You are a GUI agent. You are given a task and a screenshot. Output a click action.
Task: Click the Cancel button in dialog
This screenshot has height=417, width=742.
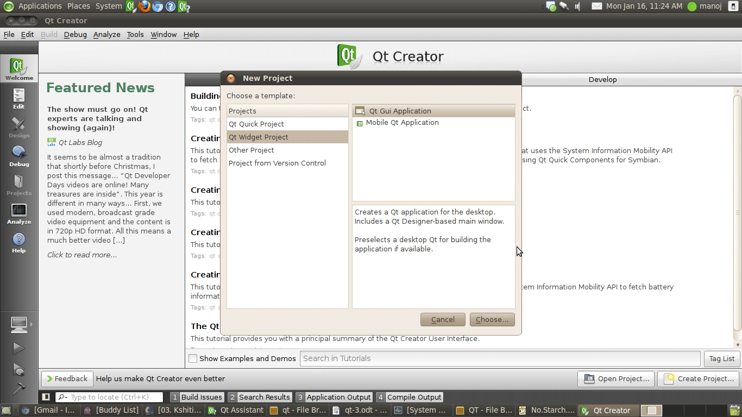click(443, 319)
